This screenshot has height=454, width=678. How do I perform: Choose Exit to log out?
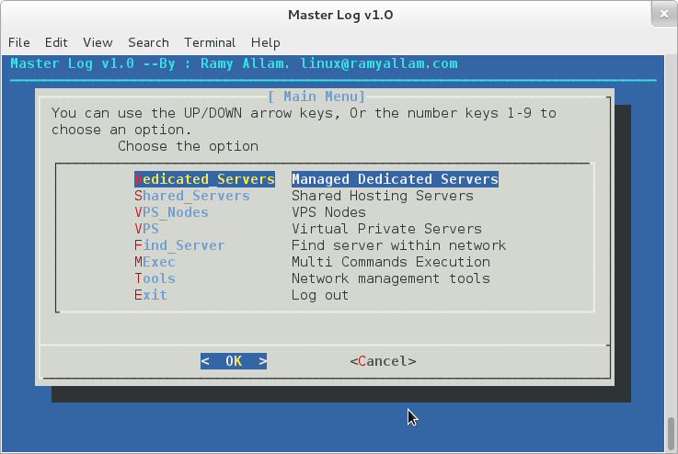[151, 295]
